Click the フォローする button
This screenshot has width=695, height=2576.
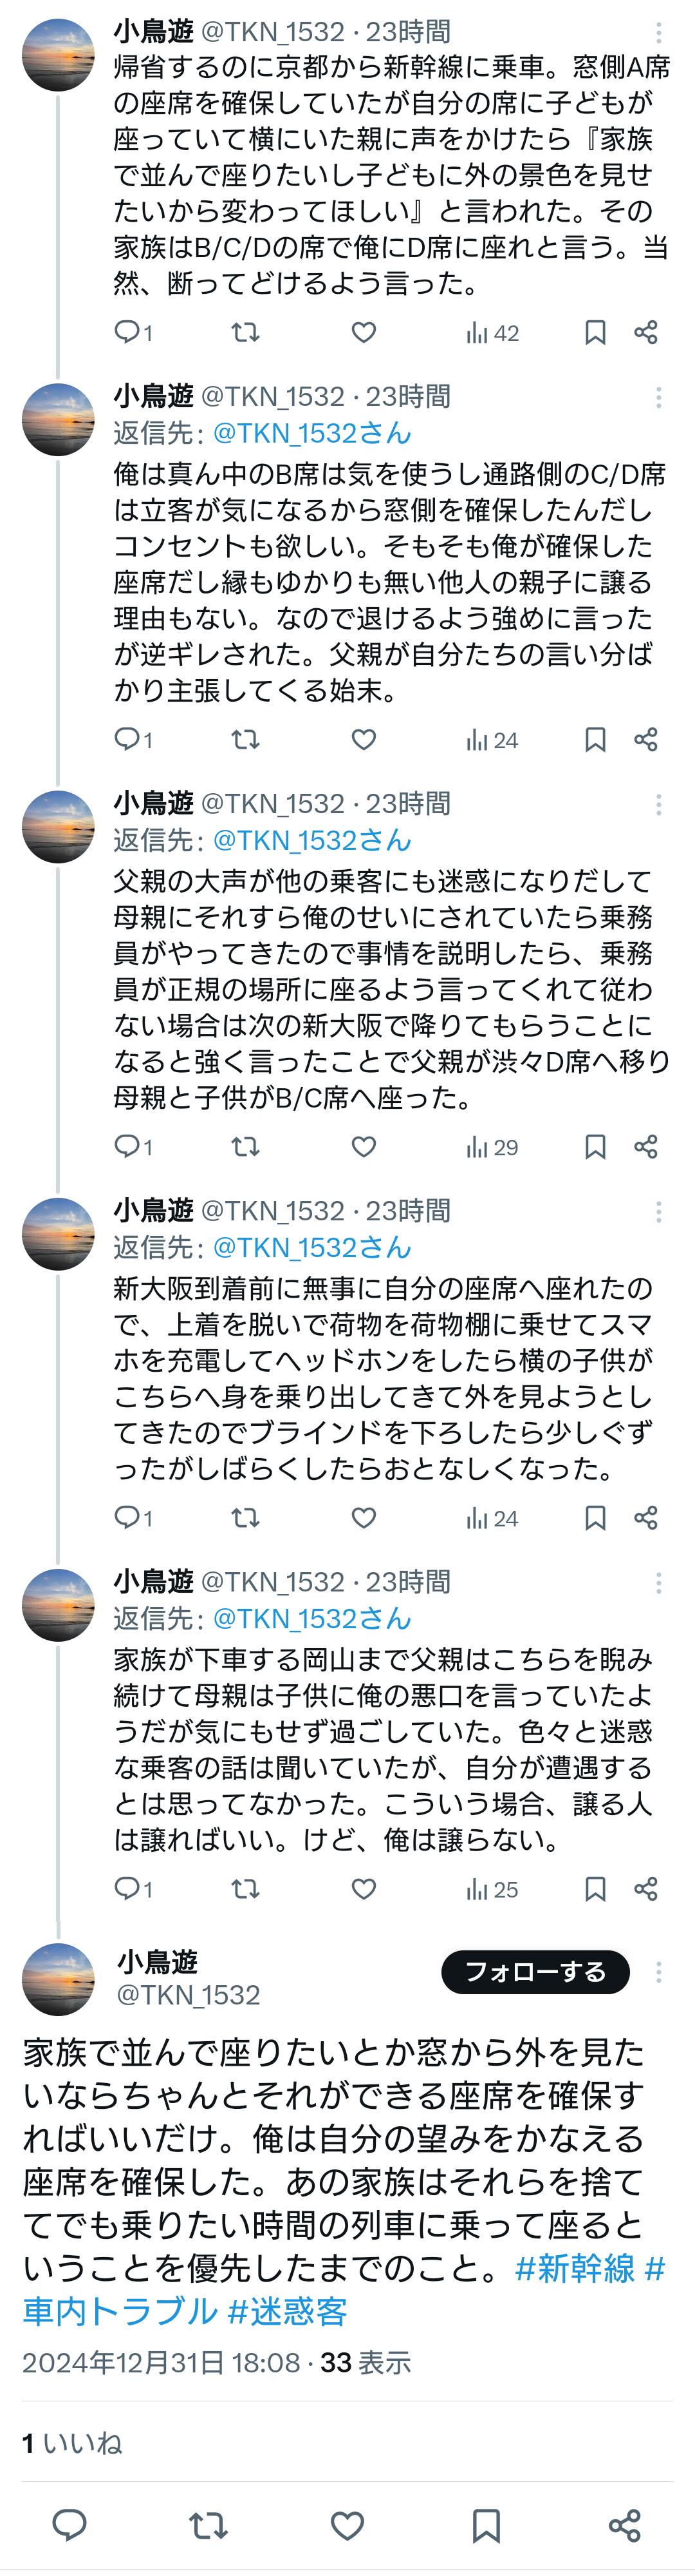535,1971
